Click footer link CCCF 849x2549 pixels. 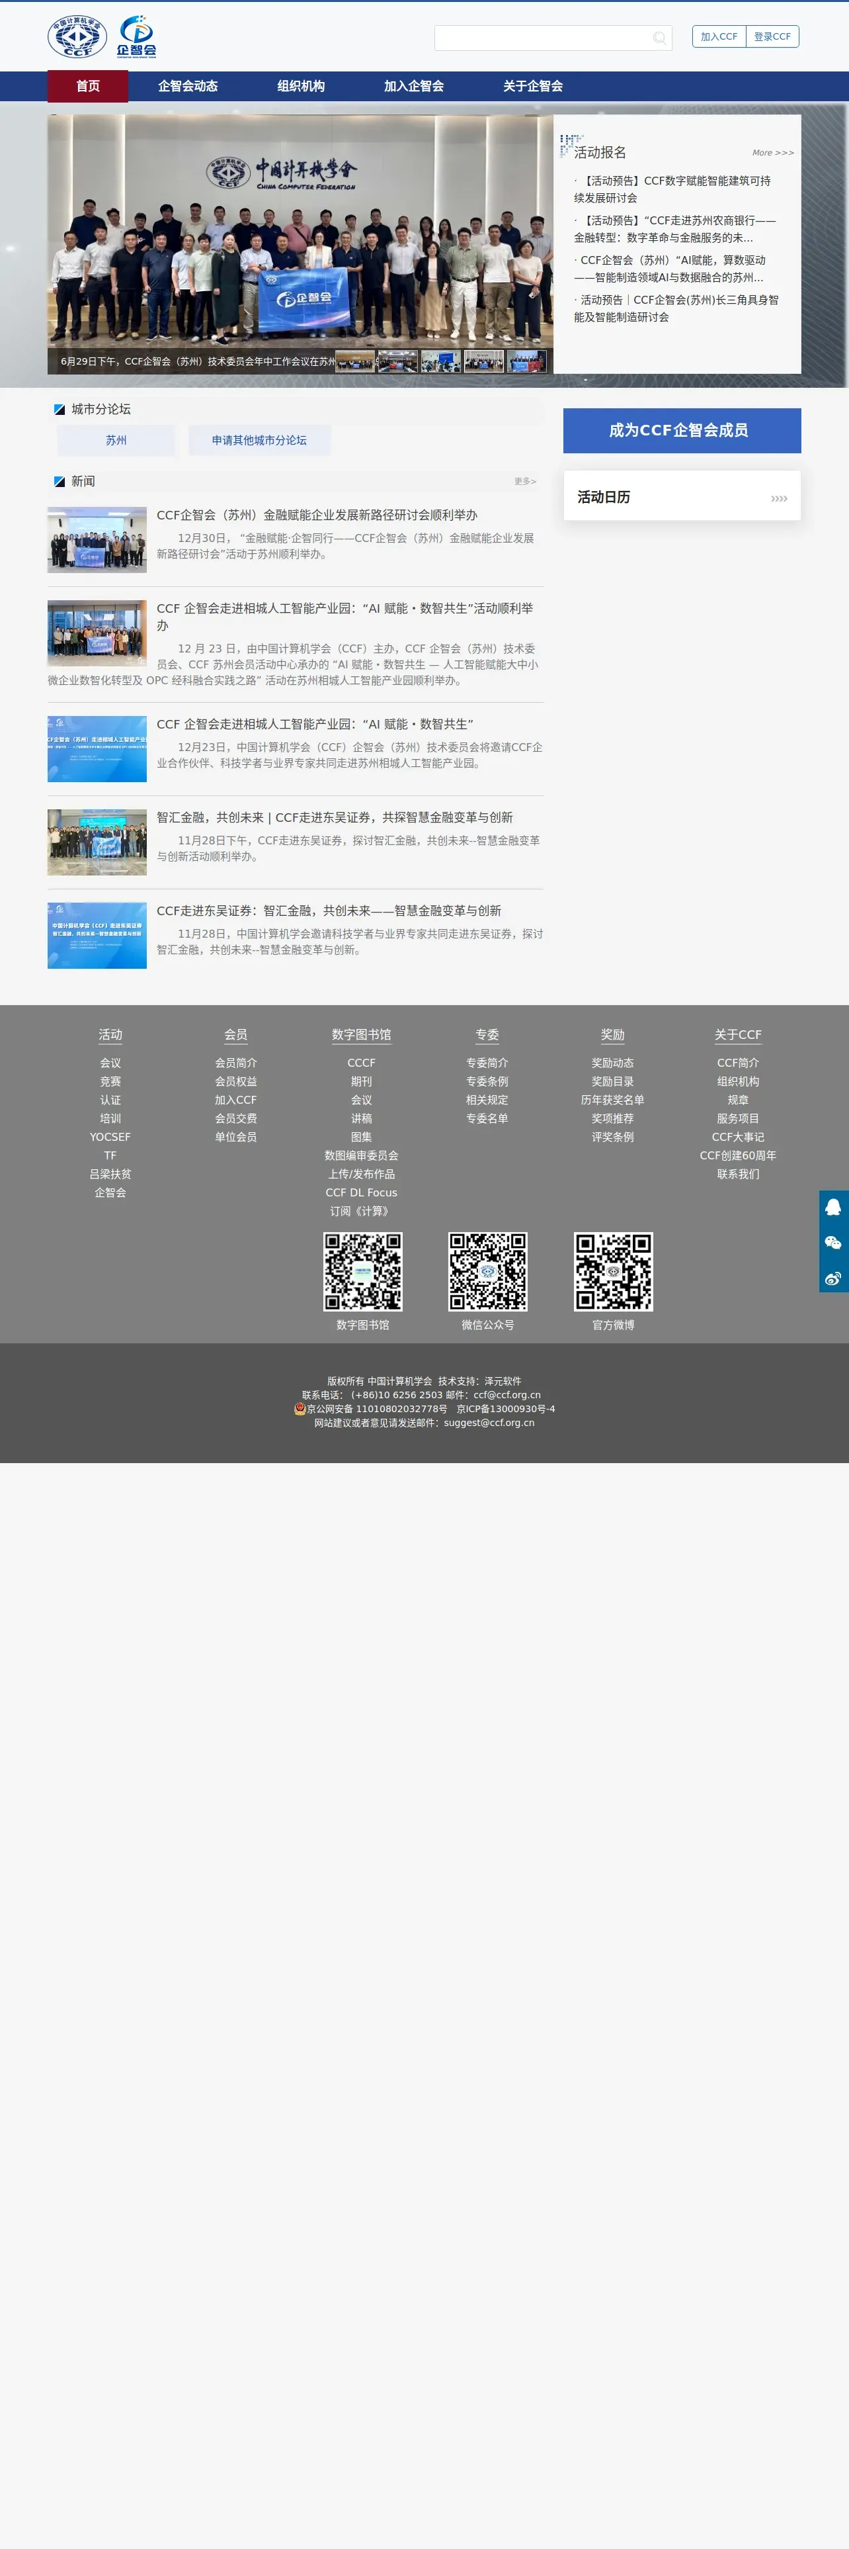362,1063
